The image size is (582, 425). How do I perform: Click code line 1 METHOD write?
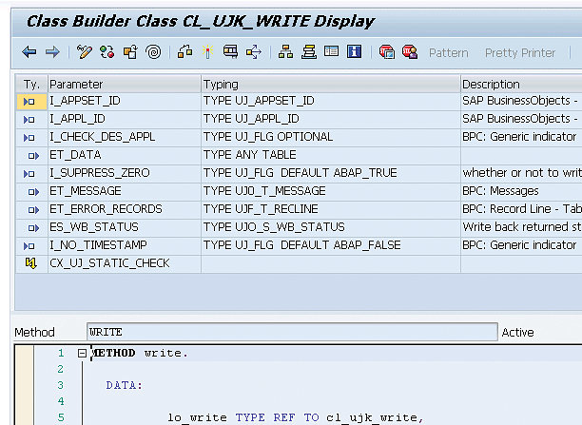coord(140,353)
